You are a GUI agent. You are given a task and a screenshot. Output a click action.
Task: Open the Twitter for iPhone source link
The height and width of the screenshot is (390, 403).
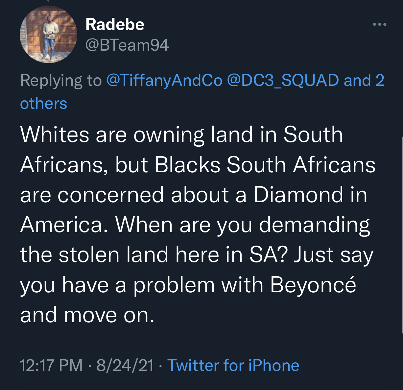[x=233, y=365]
